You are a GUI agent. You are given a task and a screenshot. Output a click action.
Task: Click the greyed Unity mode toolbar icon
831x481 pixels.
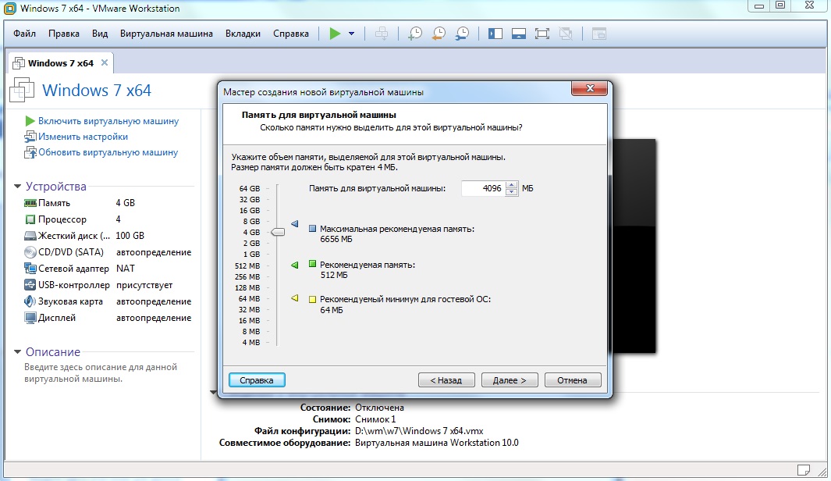point(566,34)
